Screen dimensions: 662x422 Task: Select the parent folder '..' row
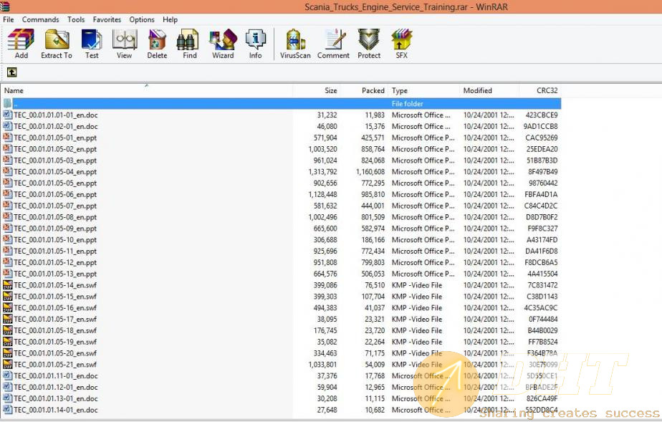(x=281, y=103)
